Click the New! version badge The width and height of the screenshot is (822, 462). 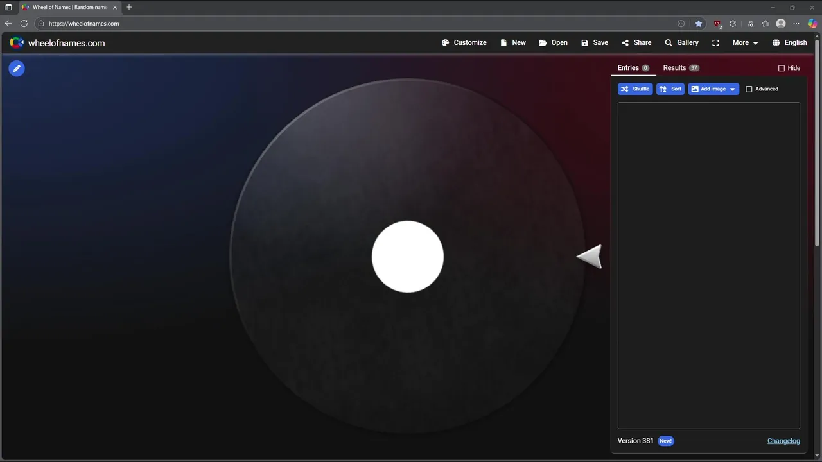coord(666,441)
